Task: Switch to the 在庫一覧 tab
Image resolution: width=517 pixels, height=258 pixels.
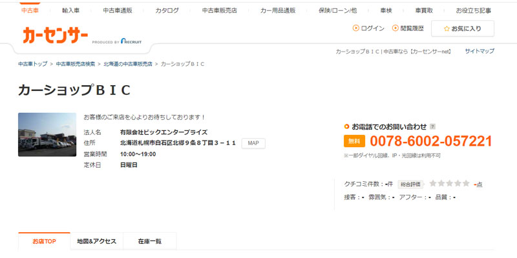Action: [x=149, y=241]
